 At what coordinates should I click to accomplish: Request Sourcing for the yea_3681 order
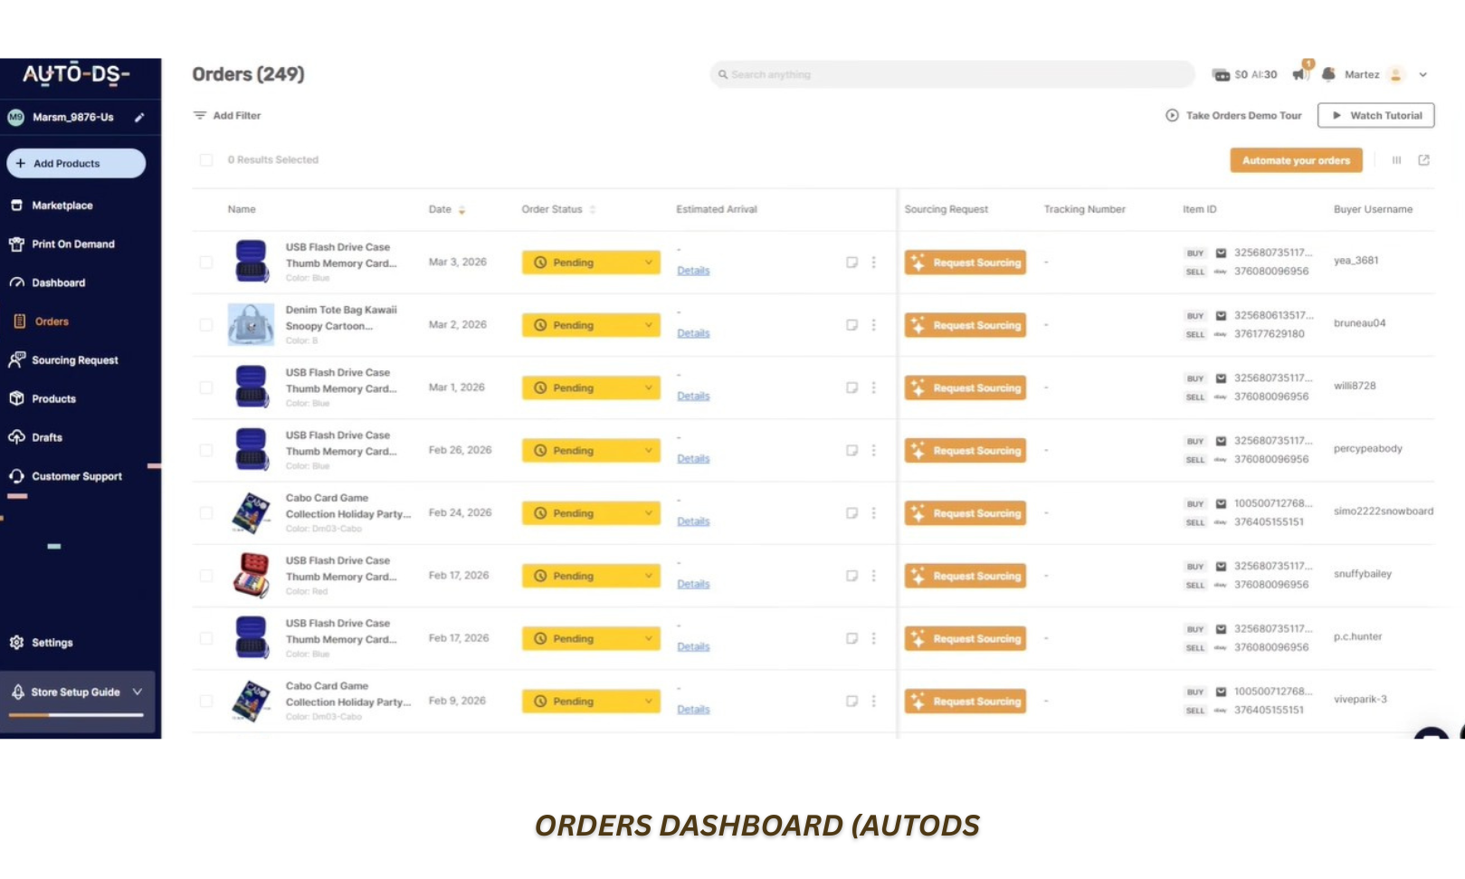click(x=966, y=263)
